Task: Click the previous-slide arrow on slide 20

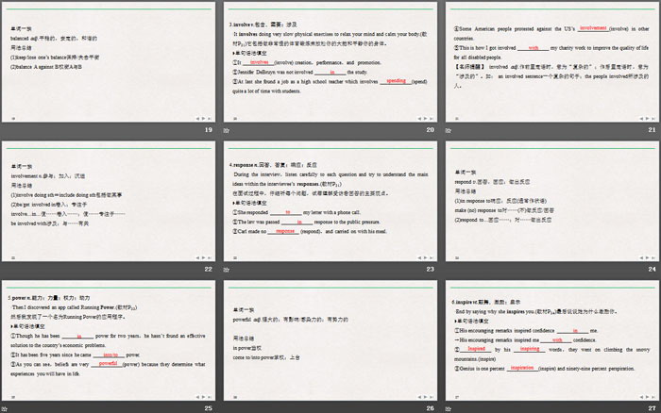Action: click(x=419, y=119)
